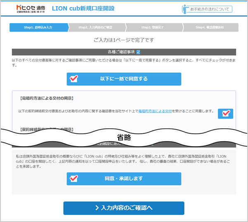Check the 電磁的方法による交付 agreement checkbox
The width and height of the screenshot is (248, 222).
point(225,113)
